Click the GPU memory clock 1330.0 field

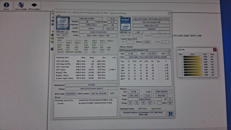click(147, 42)
